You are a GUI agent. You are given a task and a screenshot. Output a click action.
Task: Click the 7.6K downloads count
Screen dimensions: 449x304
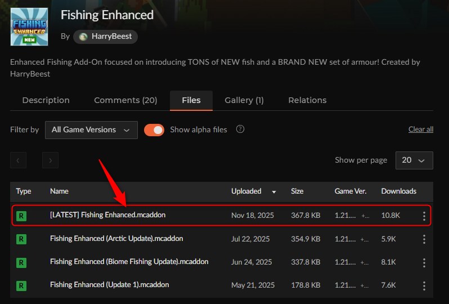click(x=389, y=285)
